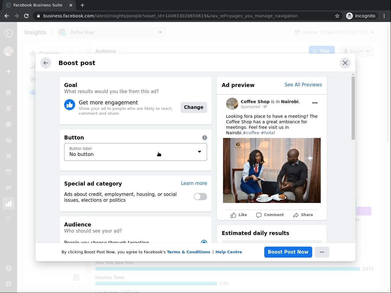Image resolution: width=391 pixels, height=293 pixels.
Task: Open Commerce cart icon in the sidebar
Action: pyautogui.click(x=9, y=156)
